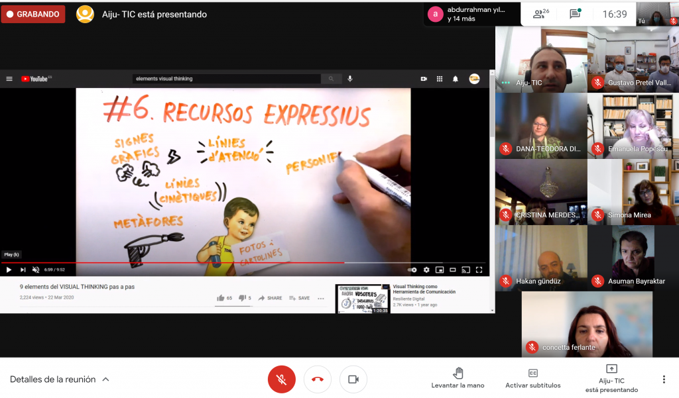
Task: Turn on captions with Activar subtítulos
Action: click(x=532, y=377)
